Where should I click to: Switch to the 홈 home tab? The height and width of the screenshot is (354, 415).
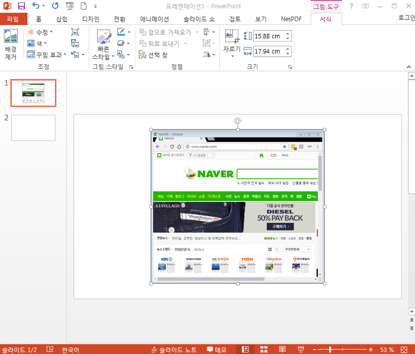39,19
